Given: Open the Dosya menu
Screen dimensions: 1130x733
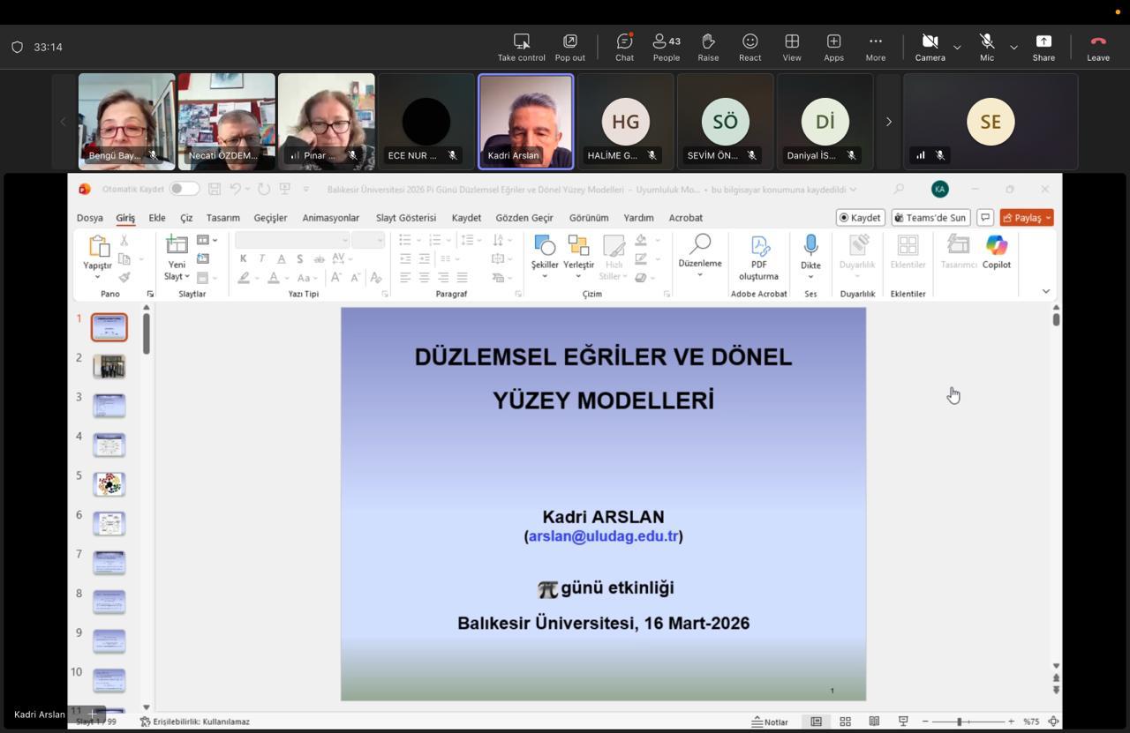Looking at the screenshot, I should 90,218.
